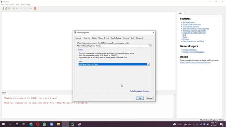Open File Explorer from the taskbar
Viewport: 226px width, 127px height.
coord(59,124)
